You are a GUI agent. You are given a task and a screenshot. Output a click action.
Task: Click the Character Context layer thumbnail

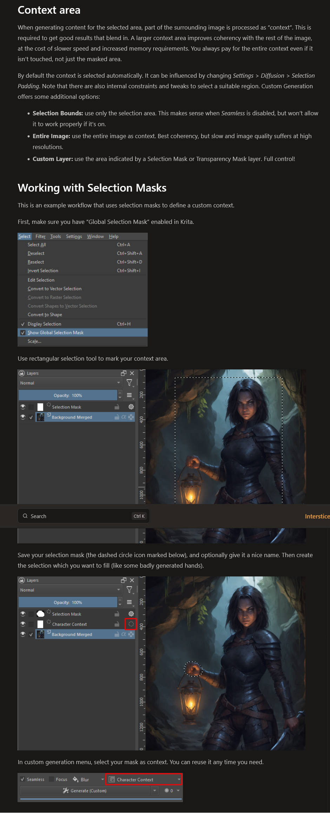tap(40, 624)
